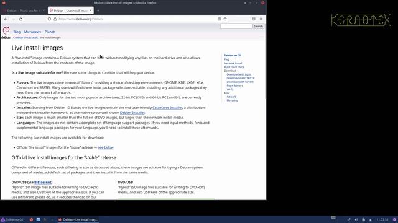
Task: Open 'Download via HTTP/FTP' sidebar link
Action: [241, 78]
